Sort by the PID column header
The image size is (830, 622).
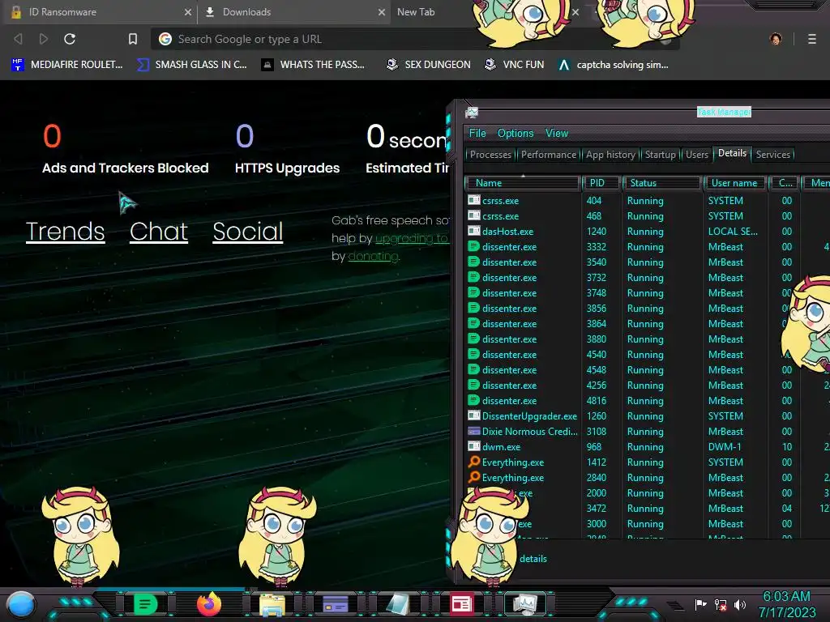point(601,183)
